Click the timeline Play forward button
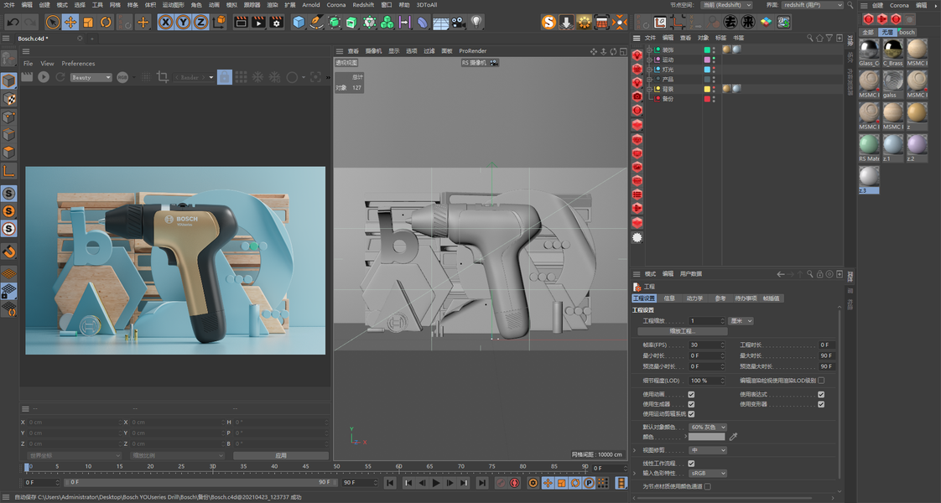Image resolution: width=941 pixels, height=503 pixels. (x=436, y=483)
